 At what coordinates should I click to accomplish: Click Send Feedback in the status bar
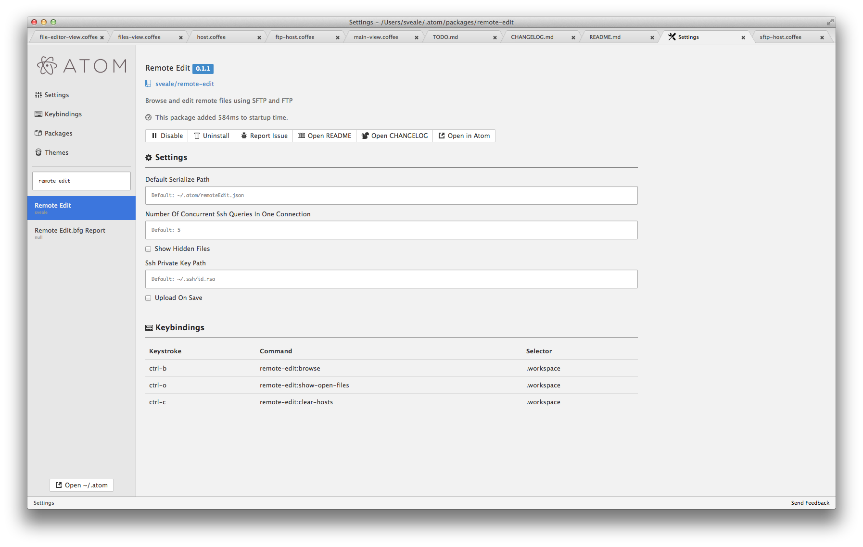point(810,503)
